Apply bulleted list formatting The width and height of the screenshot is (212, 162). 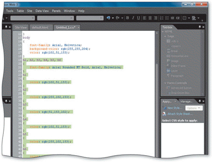pyautogui.click(x=167, y=18)
